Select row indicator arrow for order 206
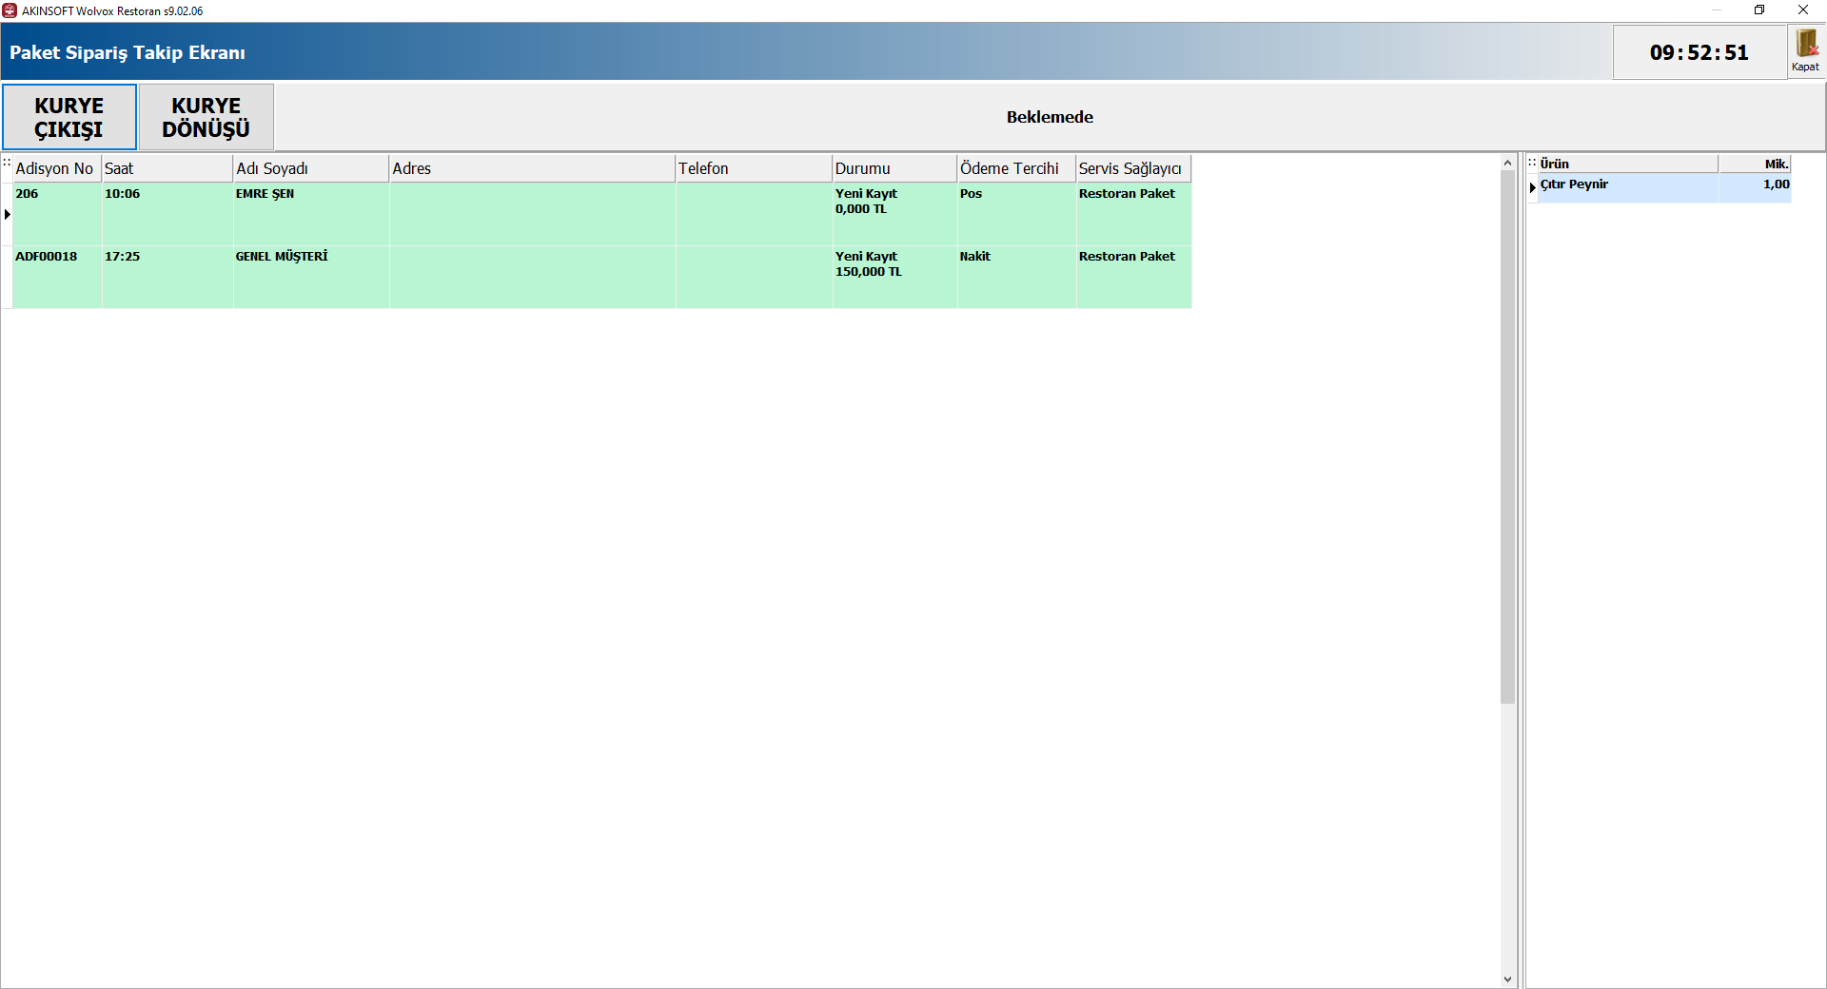The height and width of the screenshot is (989, 1827). coord(7,214)
